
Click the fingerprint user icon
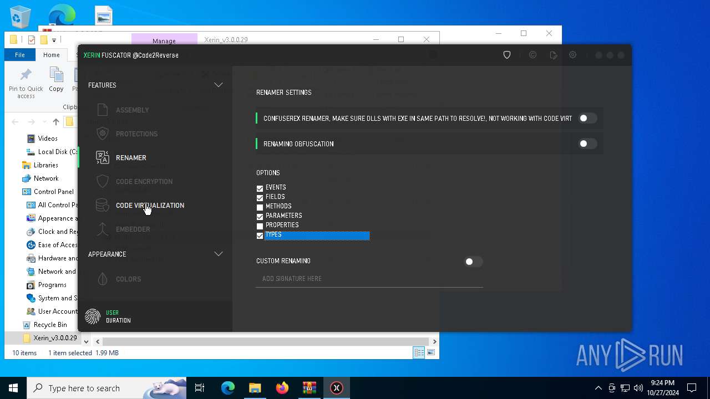[x=93, y=316]
